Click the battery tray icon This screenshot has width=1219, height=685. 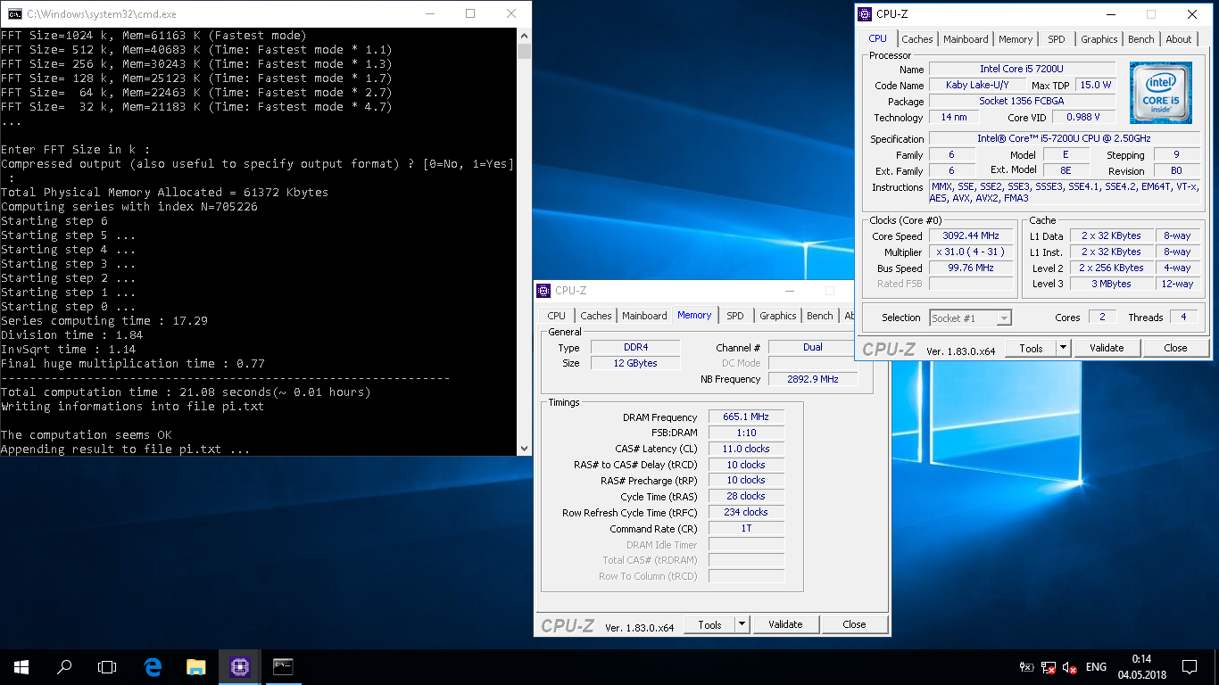tap(1026, 667)
